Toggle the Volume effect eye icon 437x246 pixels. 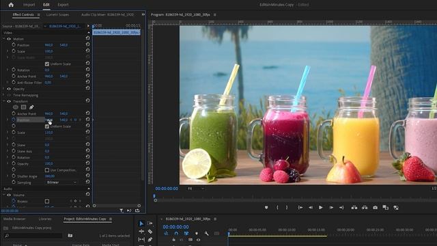(x=9, y=195)
